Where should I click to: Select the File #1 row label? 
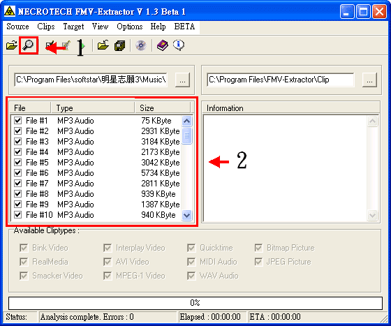pos(36,121)
